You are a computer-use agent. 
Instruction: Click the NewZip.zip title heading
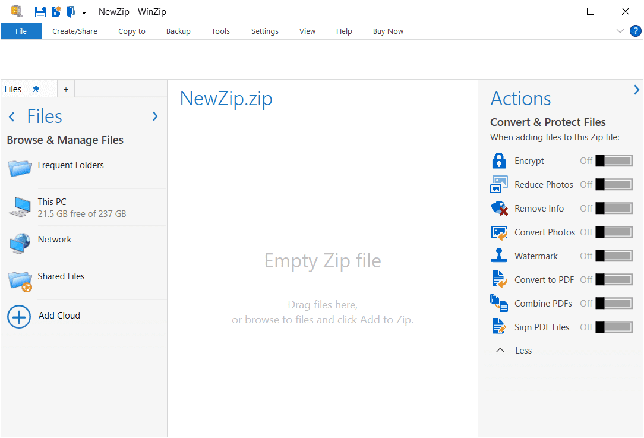coord(226,99)
